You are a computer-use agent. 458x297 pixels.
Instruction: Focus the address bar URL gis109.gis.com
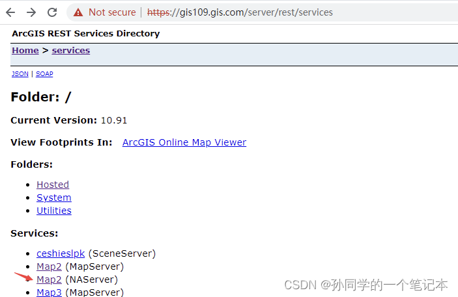[240, 12]
